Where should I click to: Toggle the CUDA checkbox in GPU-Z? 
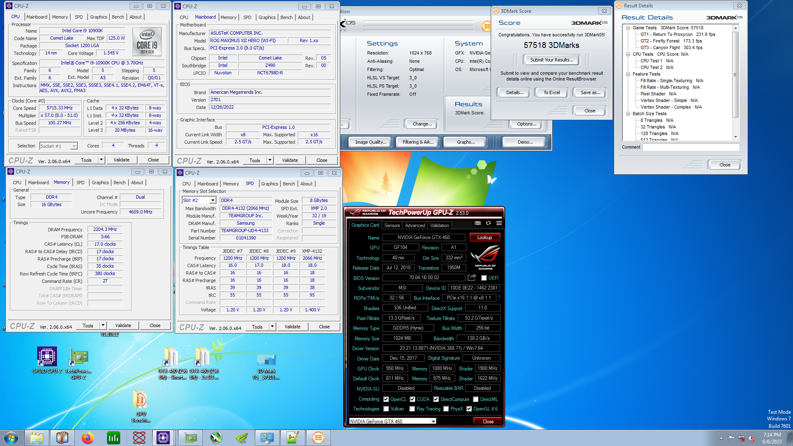coord(412,399)
